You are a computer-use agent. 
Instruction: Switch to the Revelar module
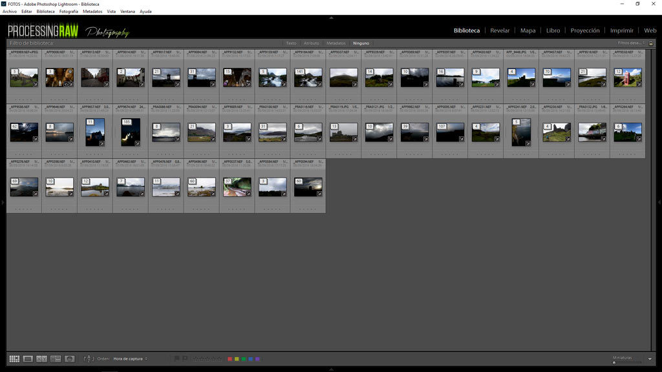tap(500, 30)
